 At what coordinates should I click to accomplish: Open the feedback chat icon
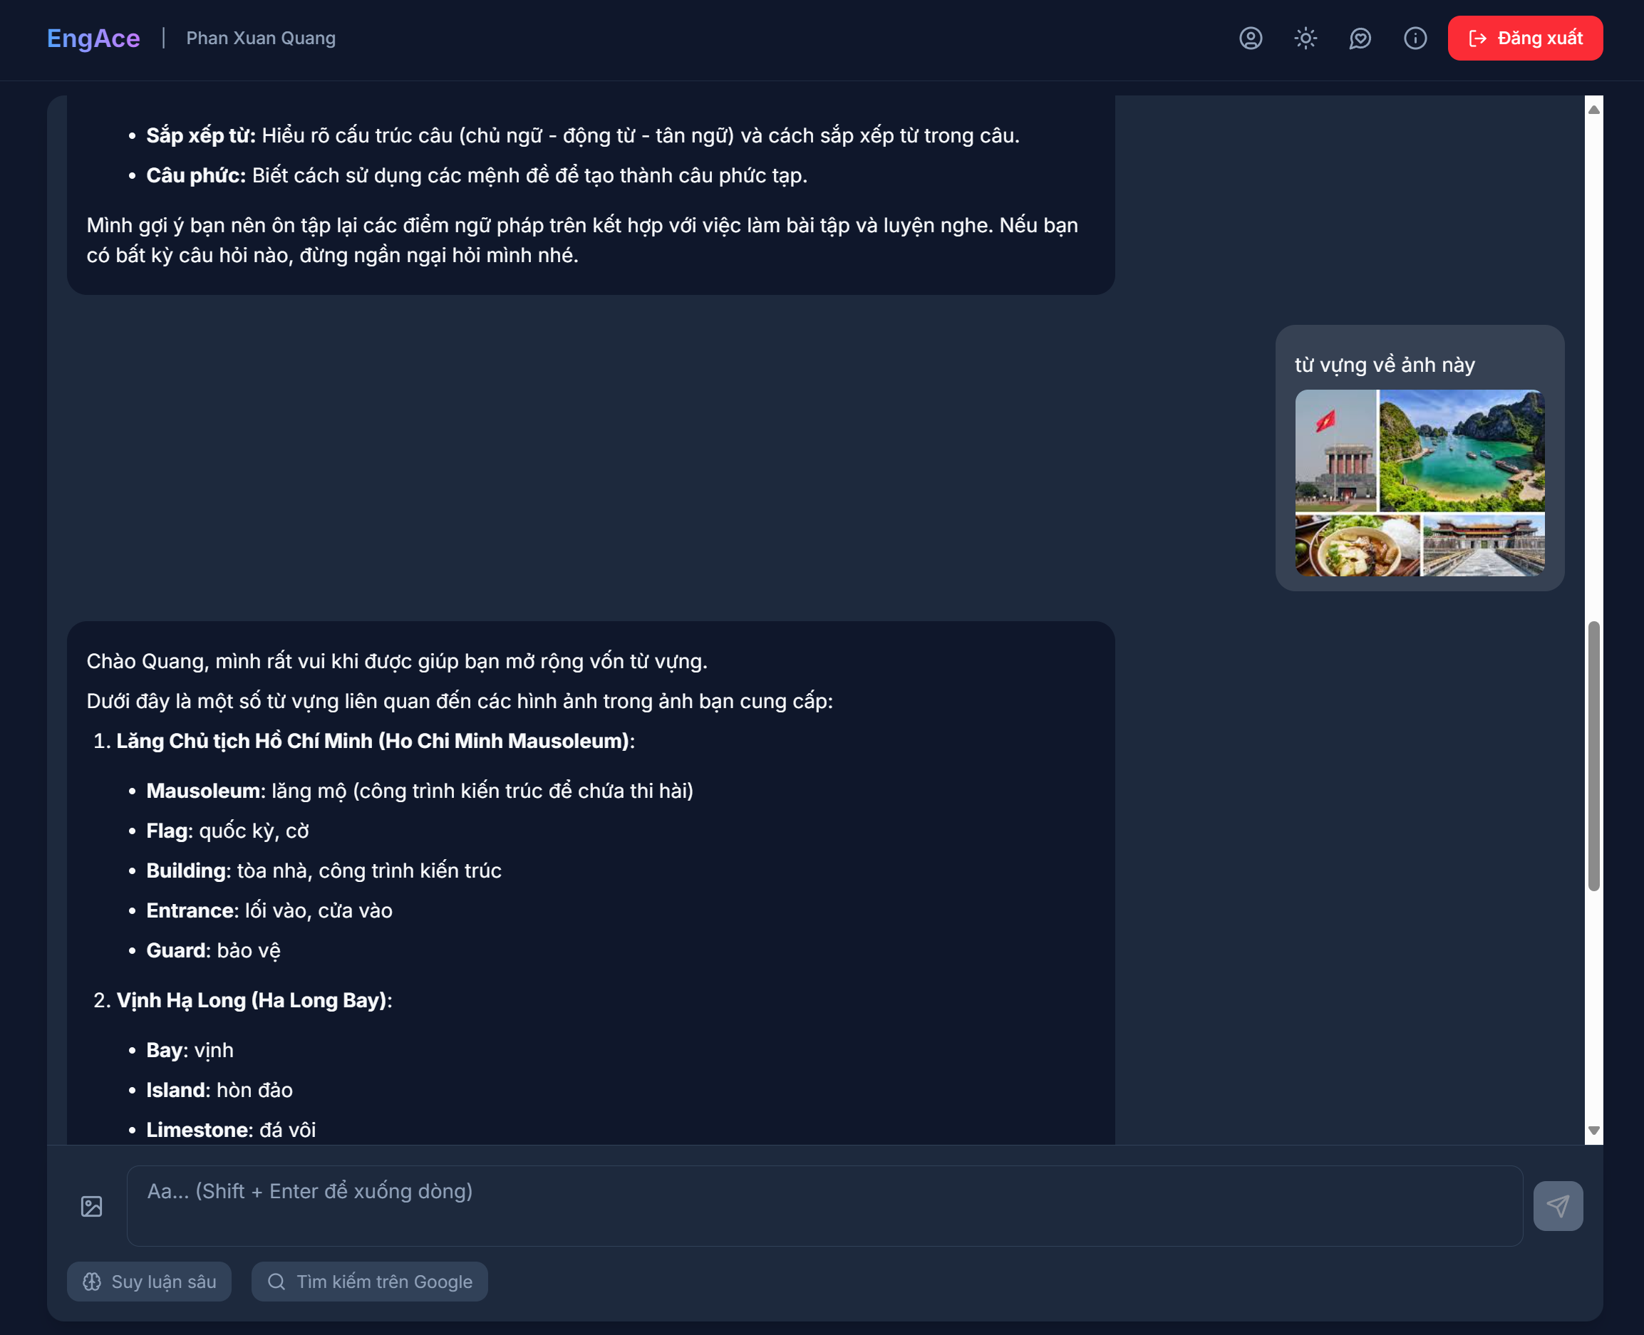[1360, 38]
